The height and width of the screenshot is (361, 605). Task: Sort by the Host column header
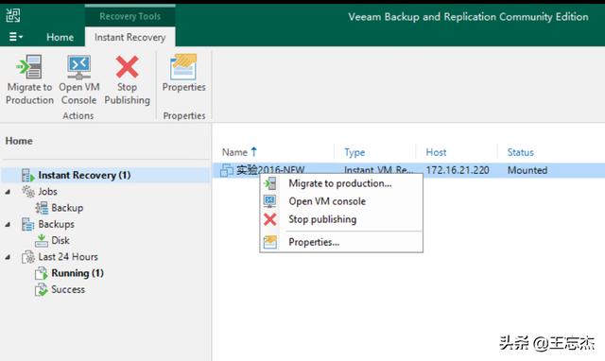point(436,152)
